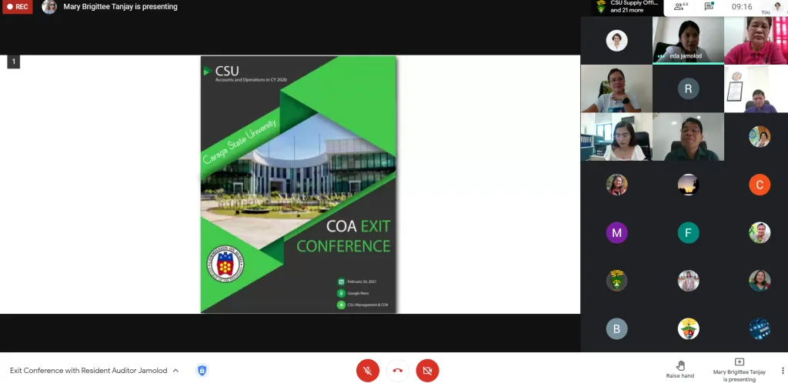Turn on the camera

[427, 371]
